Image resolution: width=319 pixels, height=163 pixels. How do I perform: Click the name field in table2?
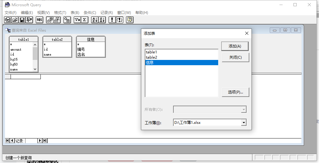47,55
